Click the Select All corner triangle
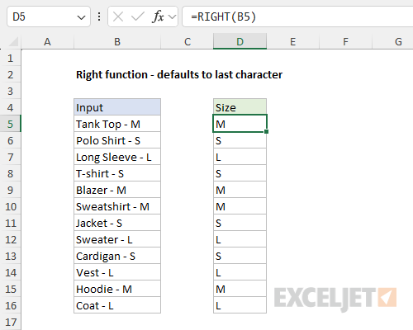413x330 pixels. (13, 42)
